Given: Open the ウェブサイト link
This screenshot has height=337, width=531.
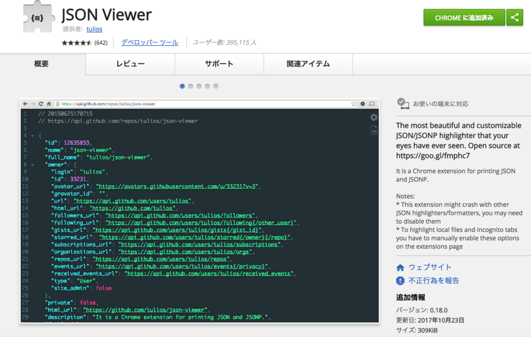Looking at the screenshot, I should click(x=430, y=267).
